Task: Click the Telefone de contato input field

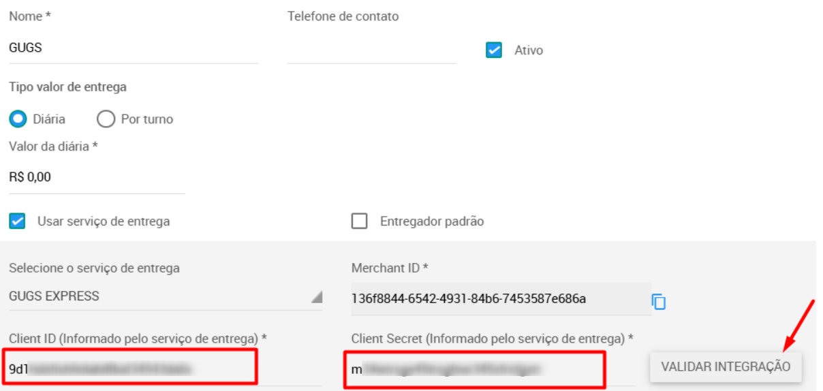Action: pyautogui.click(x=372, y=49)
